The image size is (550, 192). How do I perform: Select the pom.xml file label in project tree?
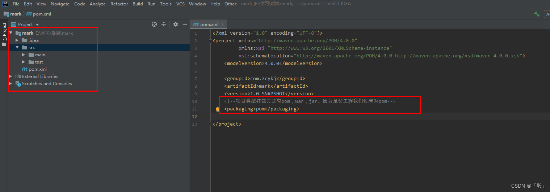[38, 69]
